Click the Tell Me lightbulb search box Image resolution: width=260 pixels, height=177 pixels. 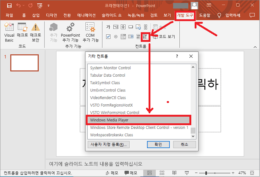229,16
